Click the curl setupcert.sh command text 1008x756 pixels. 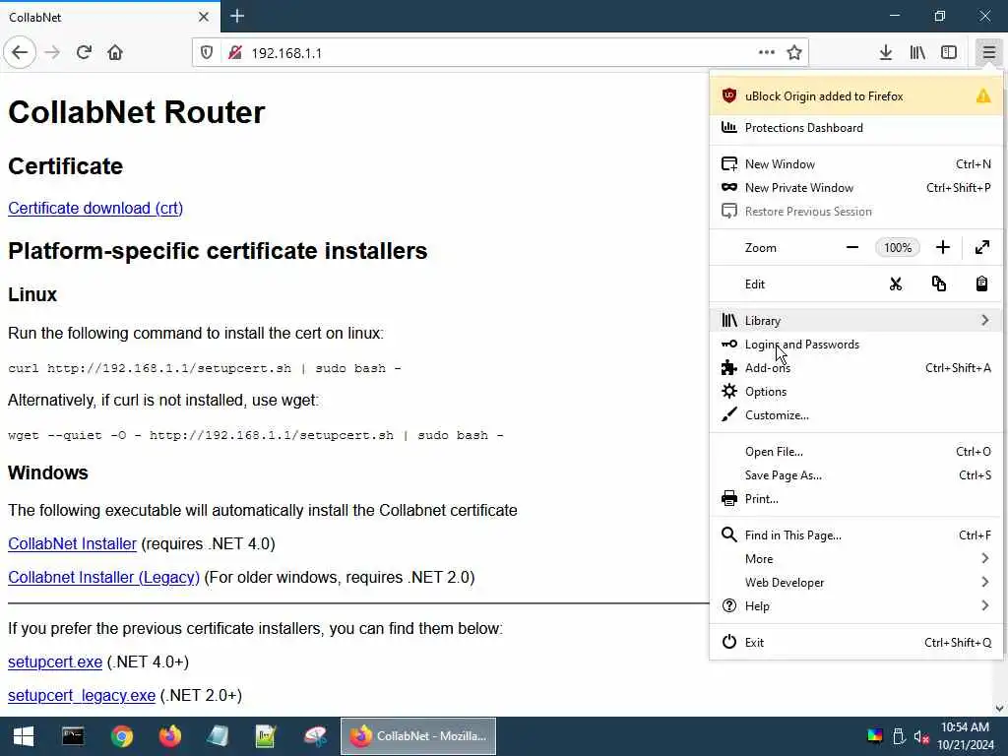(x=205, y=368)
